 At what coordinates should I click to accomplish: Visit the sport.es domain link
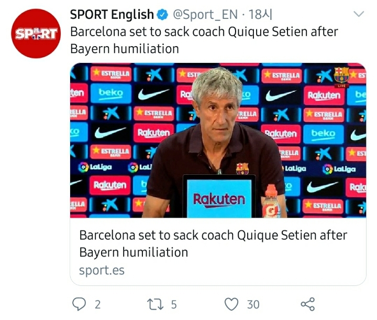point(102,271)
